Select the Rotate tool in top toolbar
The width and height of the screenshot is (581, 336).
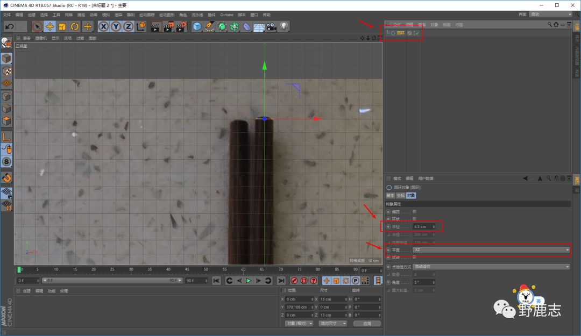click(x=75, y=26)
